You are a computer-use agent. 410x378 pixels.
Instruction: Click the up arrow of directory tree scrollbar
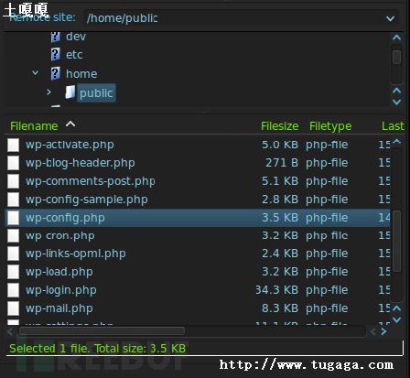(x=396, y=38)
